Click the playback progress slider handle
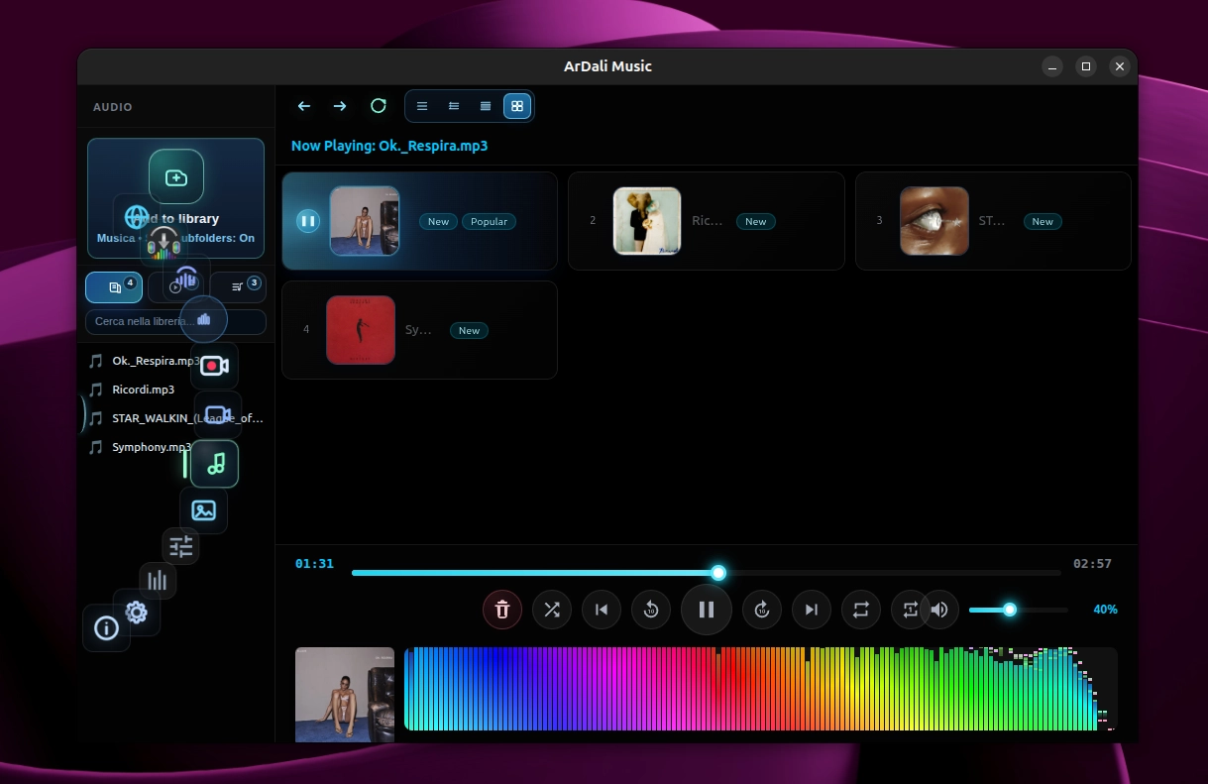The width and height of the screenshot is (1208, 784). point(718,573)
